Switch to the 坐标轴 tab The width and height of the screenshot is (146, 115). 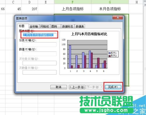pos(34,26)
